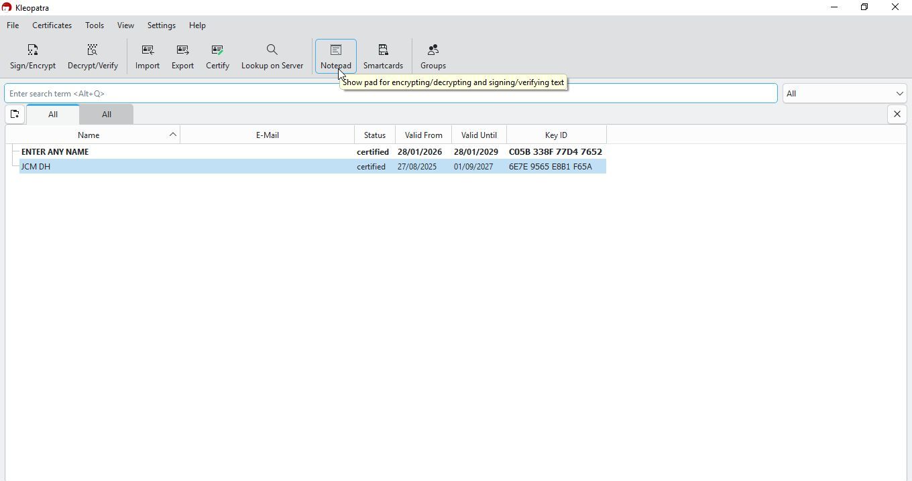Screen dimensions: 912x481
Task: Open the Sign/Encrypt tool
Action: click(33, 56)
